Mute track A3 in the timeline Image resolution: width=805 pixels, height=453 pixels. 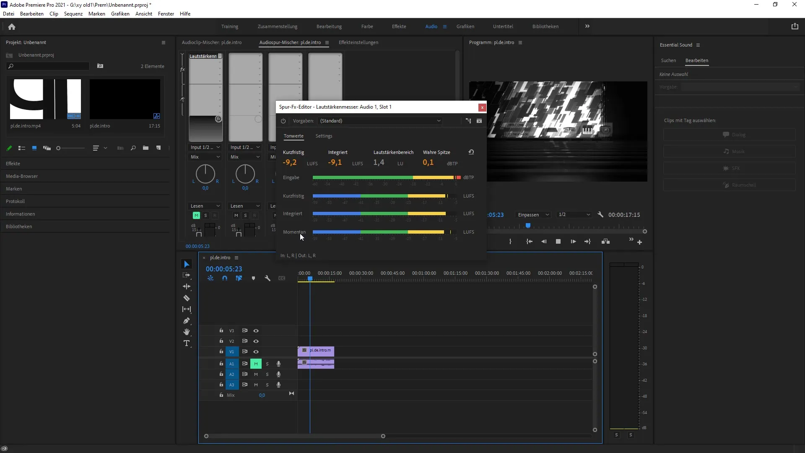coord(256,385)
